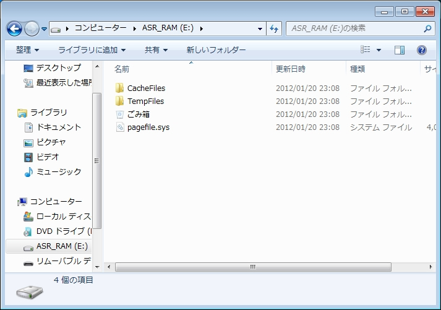This screenshot has height=310, width=441.
Task: Click the pagefile.sys system file icon
Action: [x=120, y=127]
